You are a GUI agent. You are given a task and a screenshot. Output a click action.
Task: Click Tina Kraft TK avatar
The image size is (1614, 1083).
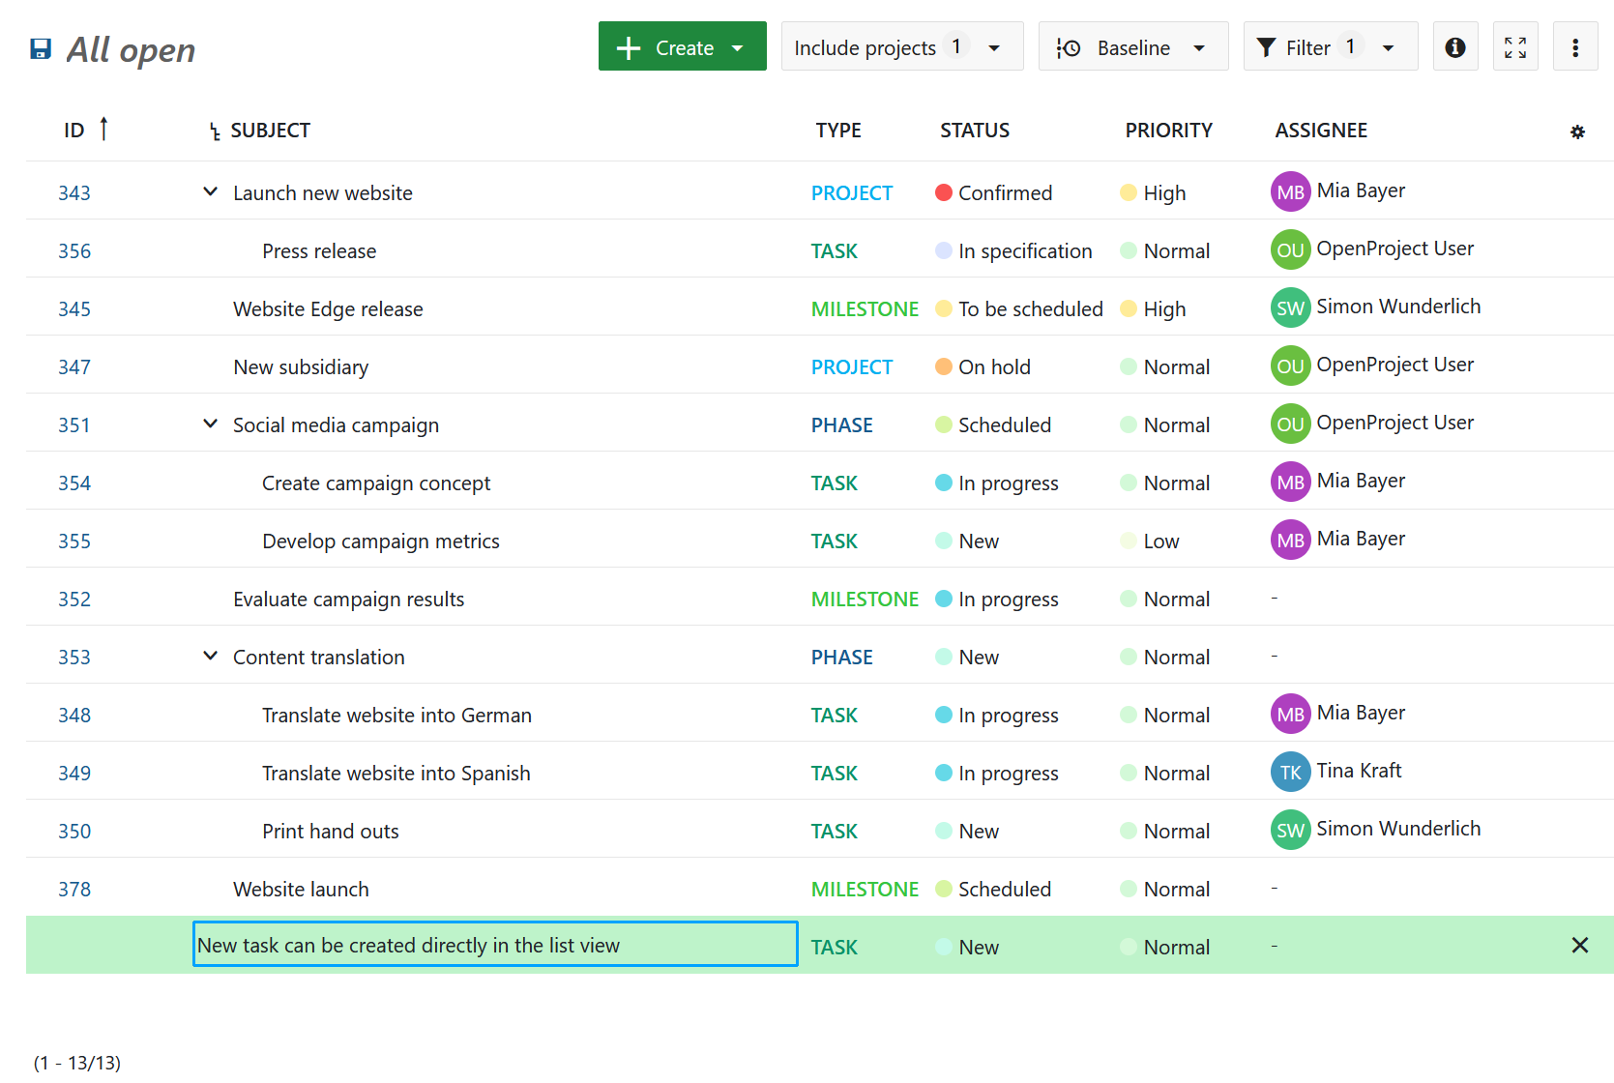(x=1290, y=772)
